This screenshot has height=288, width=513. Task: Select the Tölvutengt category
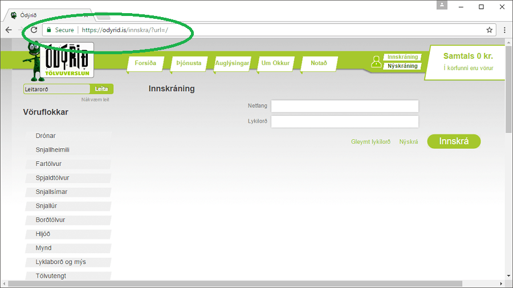pos(68,276)
